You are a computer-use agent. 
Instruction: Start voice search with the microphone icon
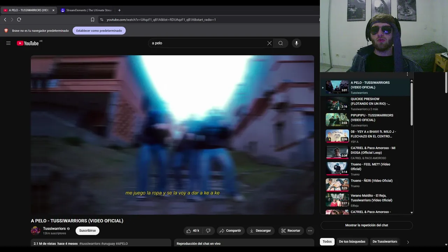296,43
